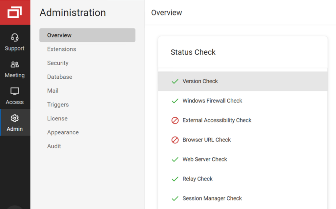Select Overview in the Administration menu
The image size is (336, 209).
[x=59, y=35]
